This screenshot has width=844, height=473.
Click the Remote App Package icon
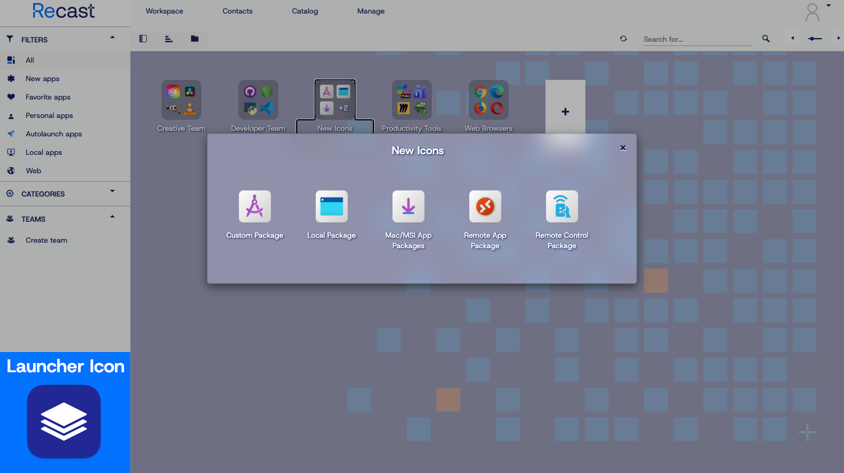pos(485,206)
